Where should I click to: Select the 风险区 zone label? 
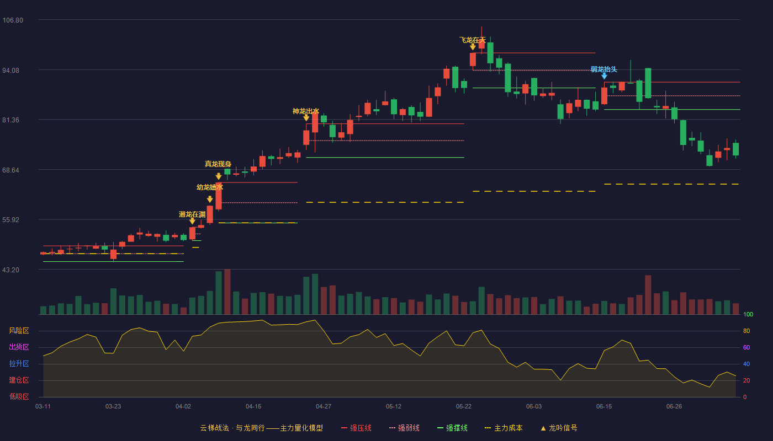point(19,331)
